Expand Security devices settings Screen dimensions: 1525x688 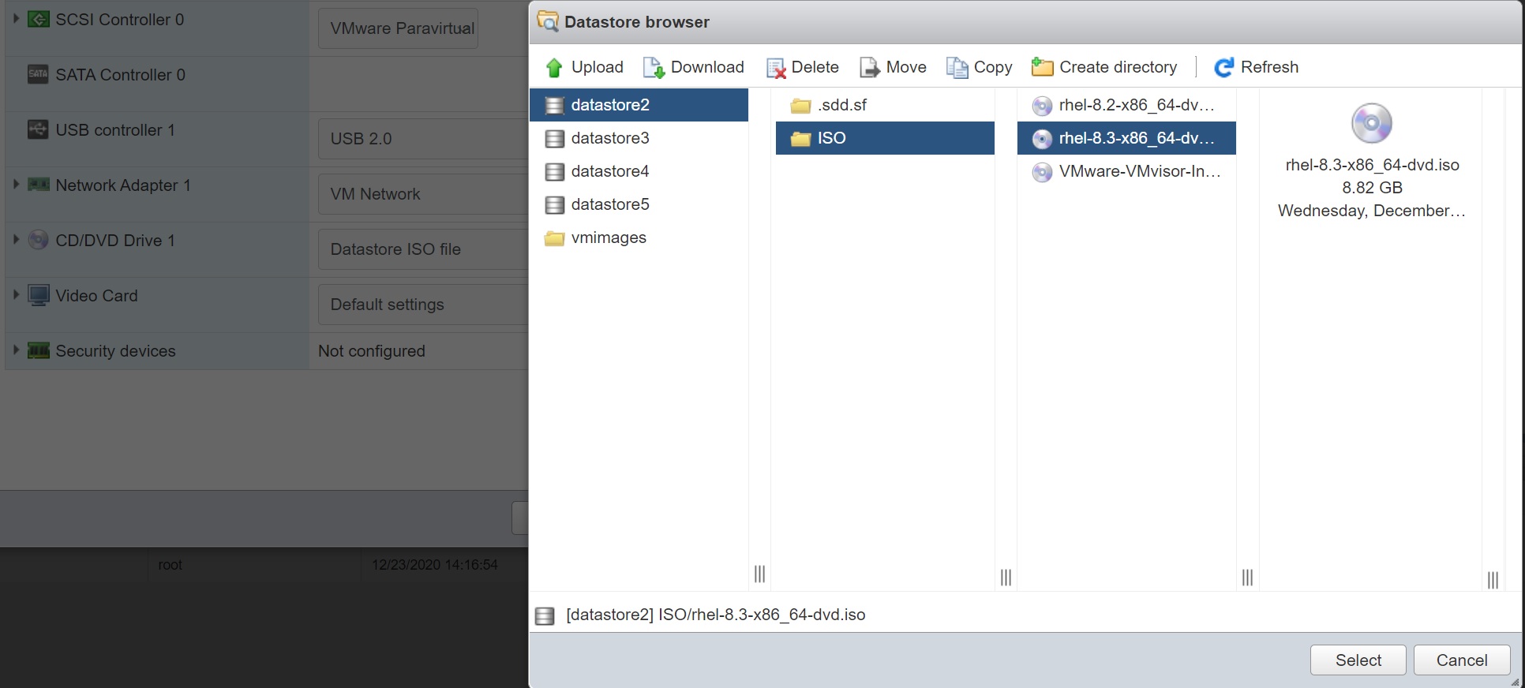pos(16,350)
